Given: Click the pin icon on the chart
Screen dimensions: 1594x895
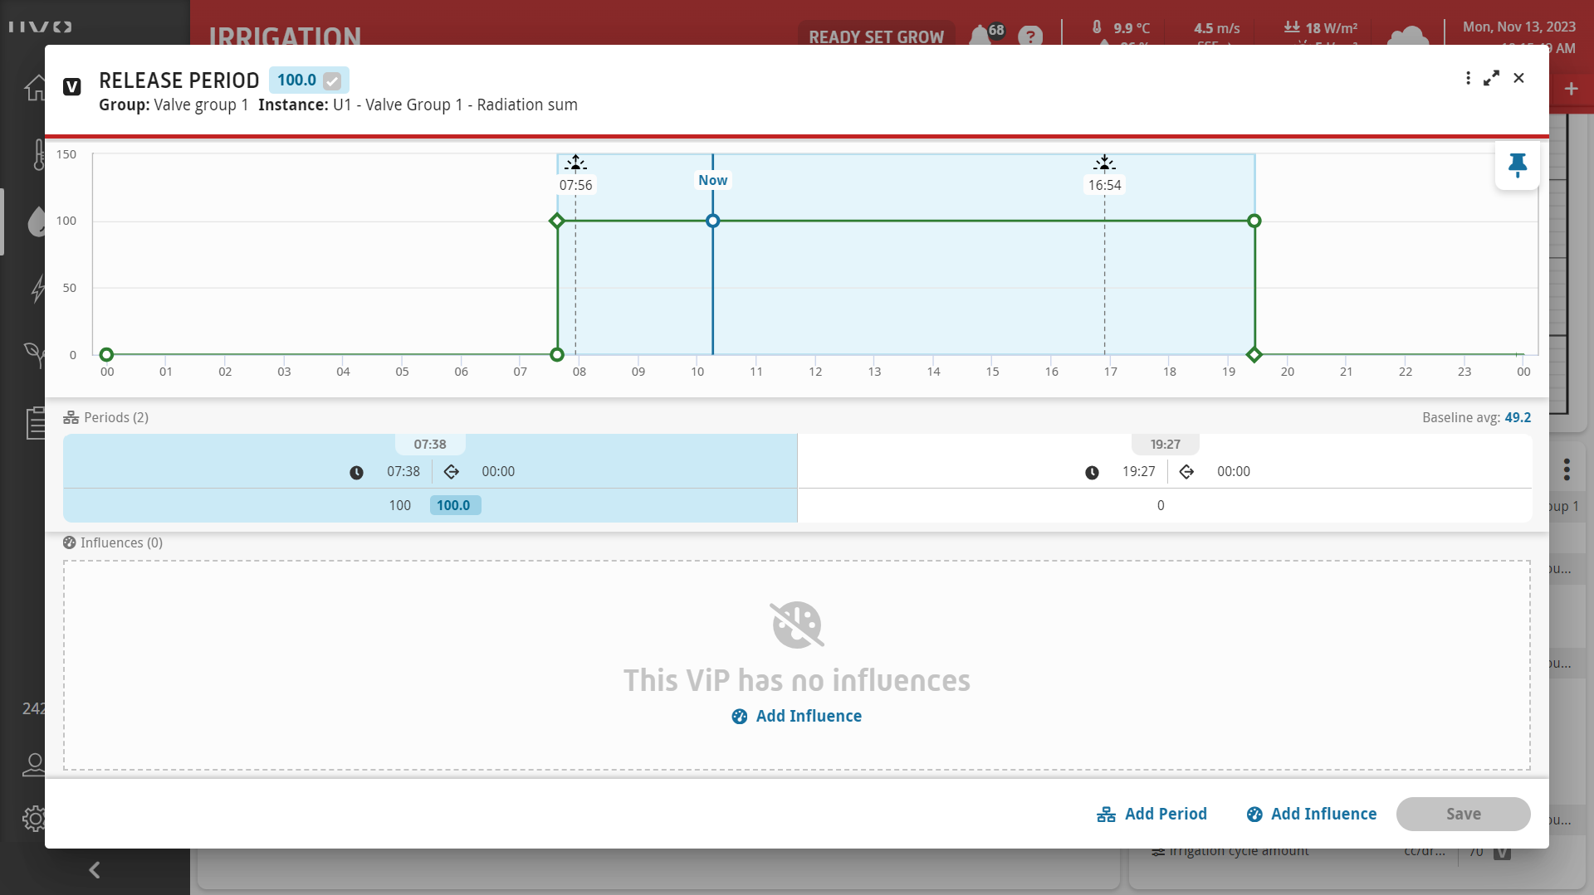Looking at the screenshot, I should [x=1517, y=166].
